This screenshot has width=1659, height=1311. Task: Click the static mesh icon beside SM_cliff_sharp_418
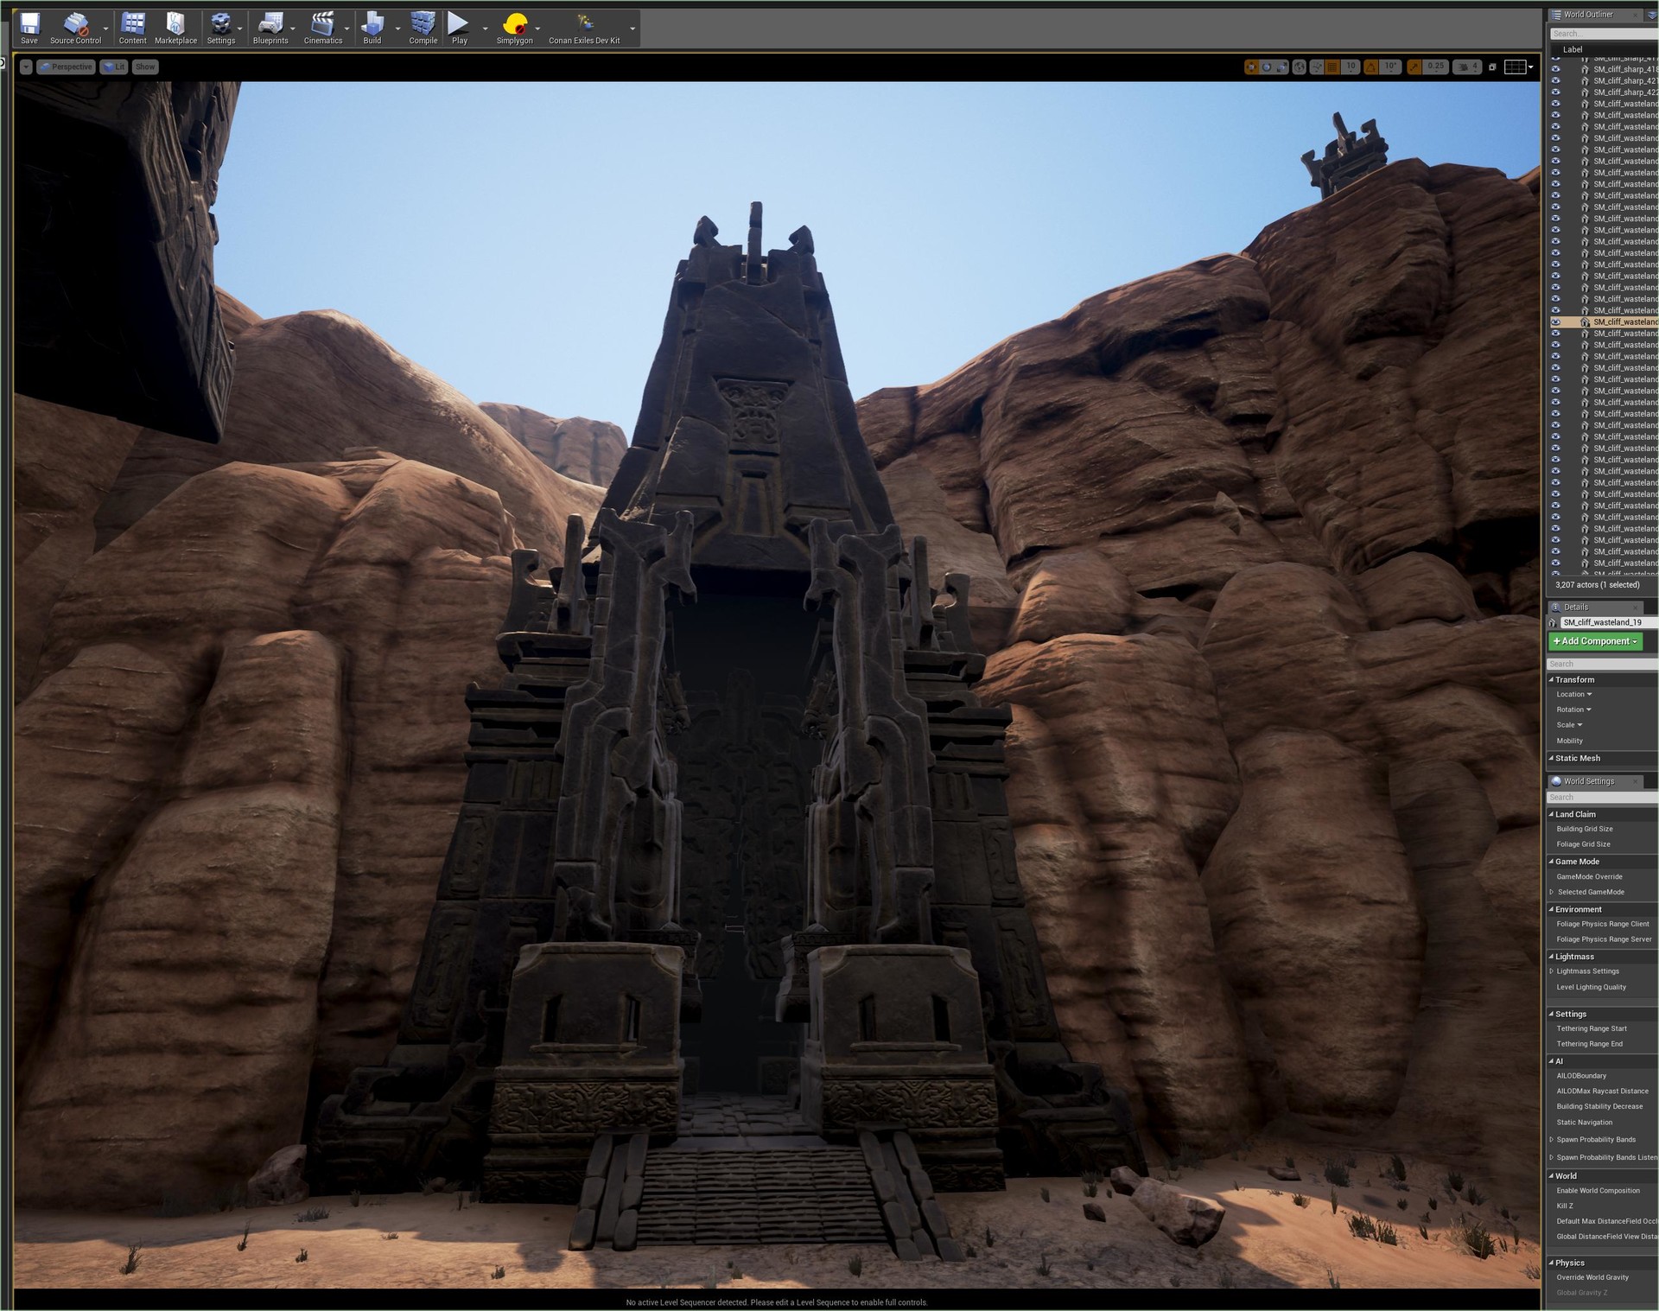pyautogui.click(x=1585, y=69)
